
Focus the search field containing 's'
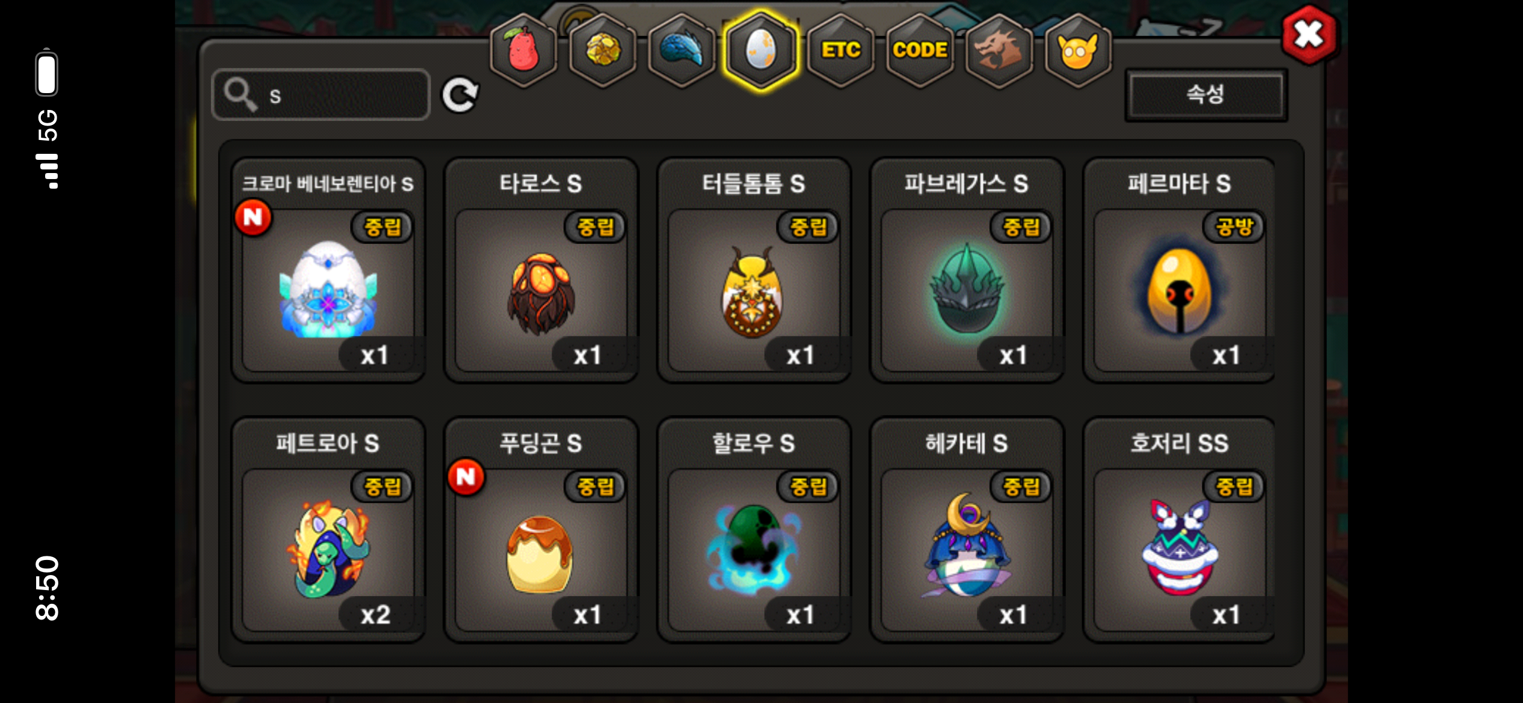click(x=321, y=95)
